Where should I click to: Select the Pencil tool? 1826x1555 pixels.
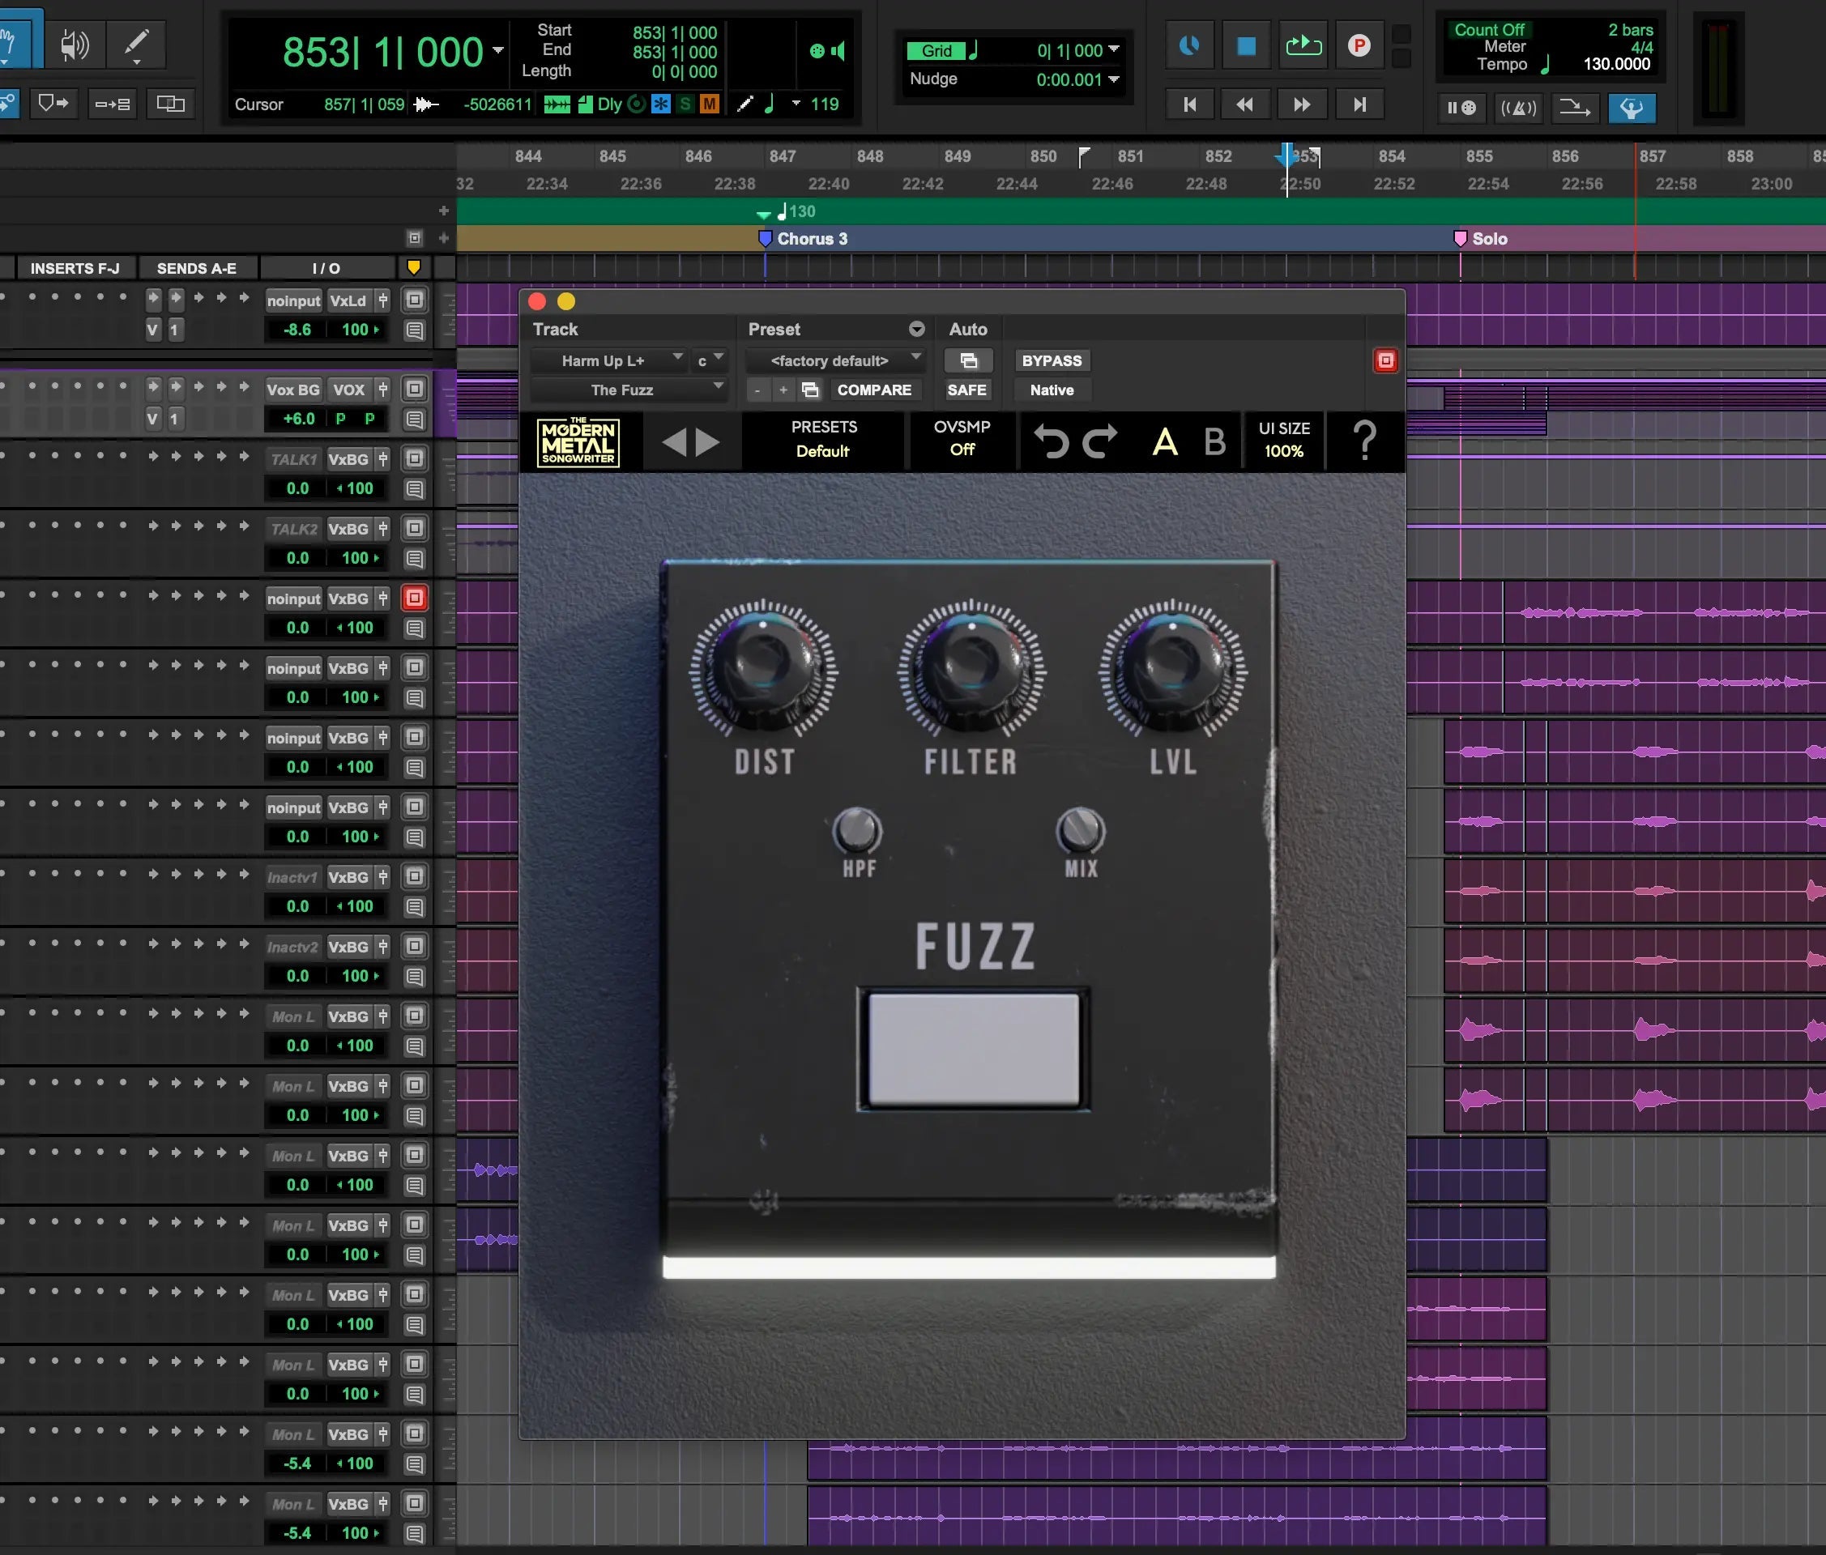(x=137, y=44)
